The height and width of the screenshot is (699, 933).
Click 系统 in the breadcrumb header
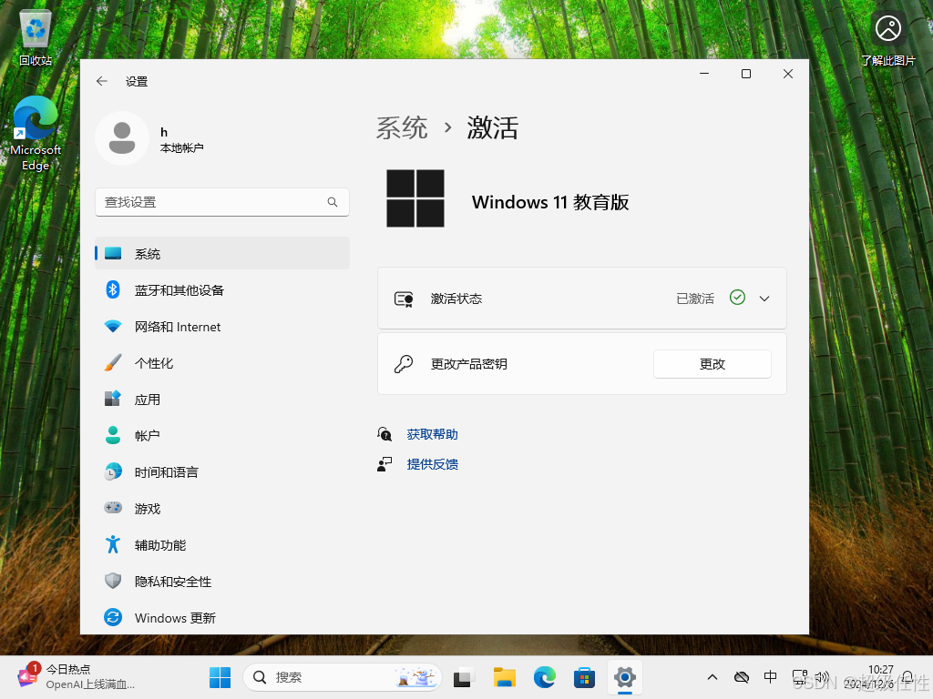tap(402, 127)
